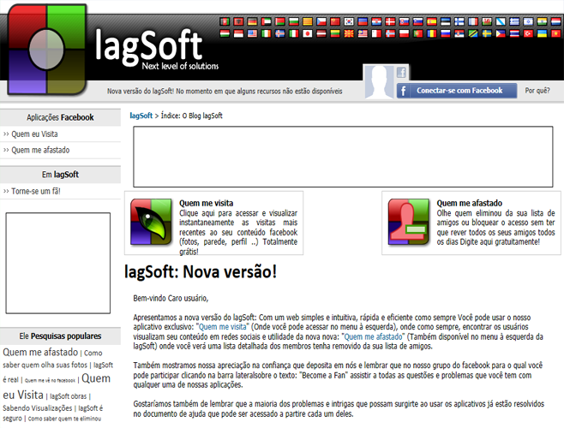Select the Japan flag language
The height and width of the screenshot is (428, 564).
point(308,33)
